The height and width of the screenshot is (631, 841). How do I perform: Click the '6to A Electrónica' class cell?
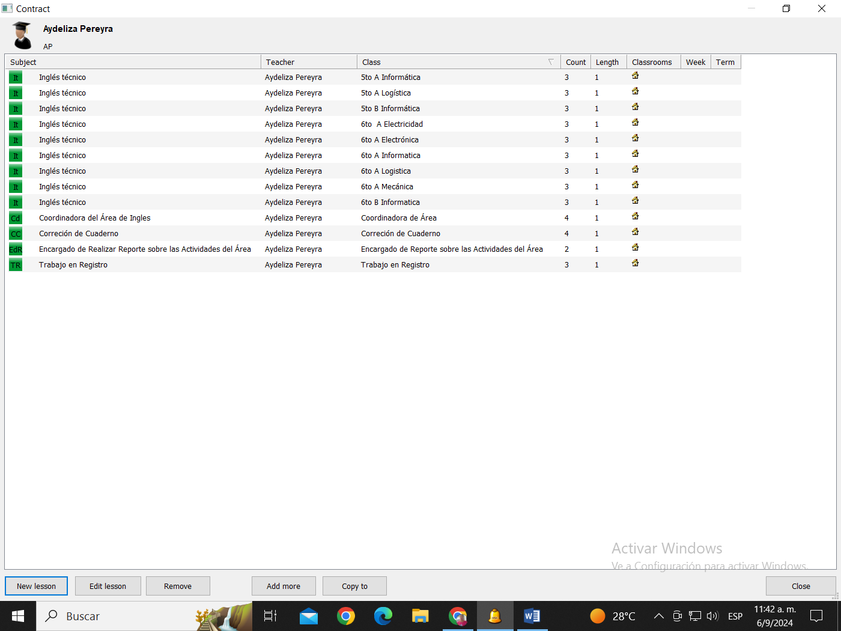coord(390,140)
